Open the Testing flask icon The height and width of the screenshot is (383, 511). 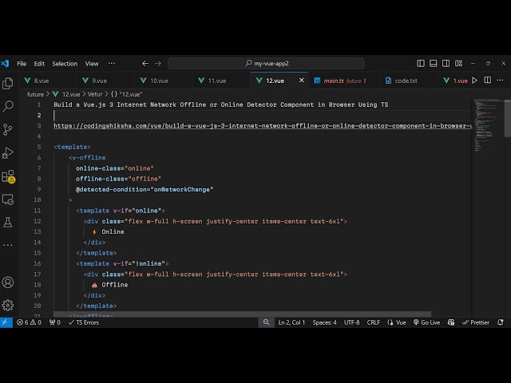coord(8,223)
